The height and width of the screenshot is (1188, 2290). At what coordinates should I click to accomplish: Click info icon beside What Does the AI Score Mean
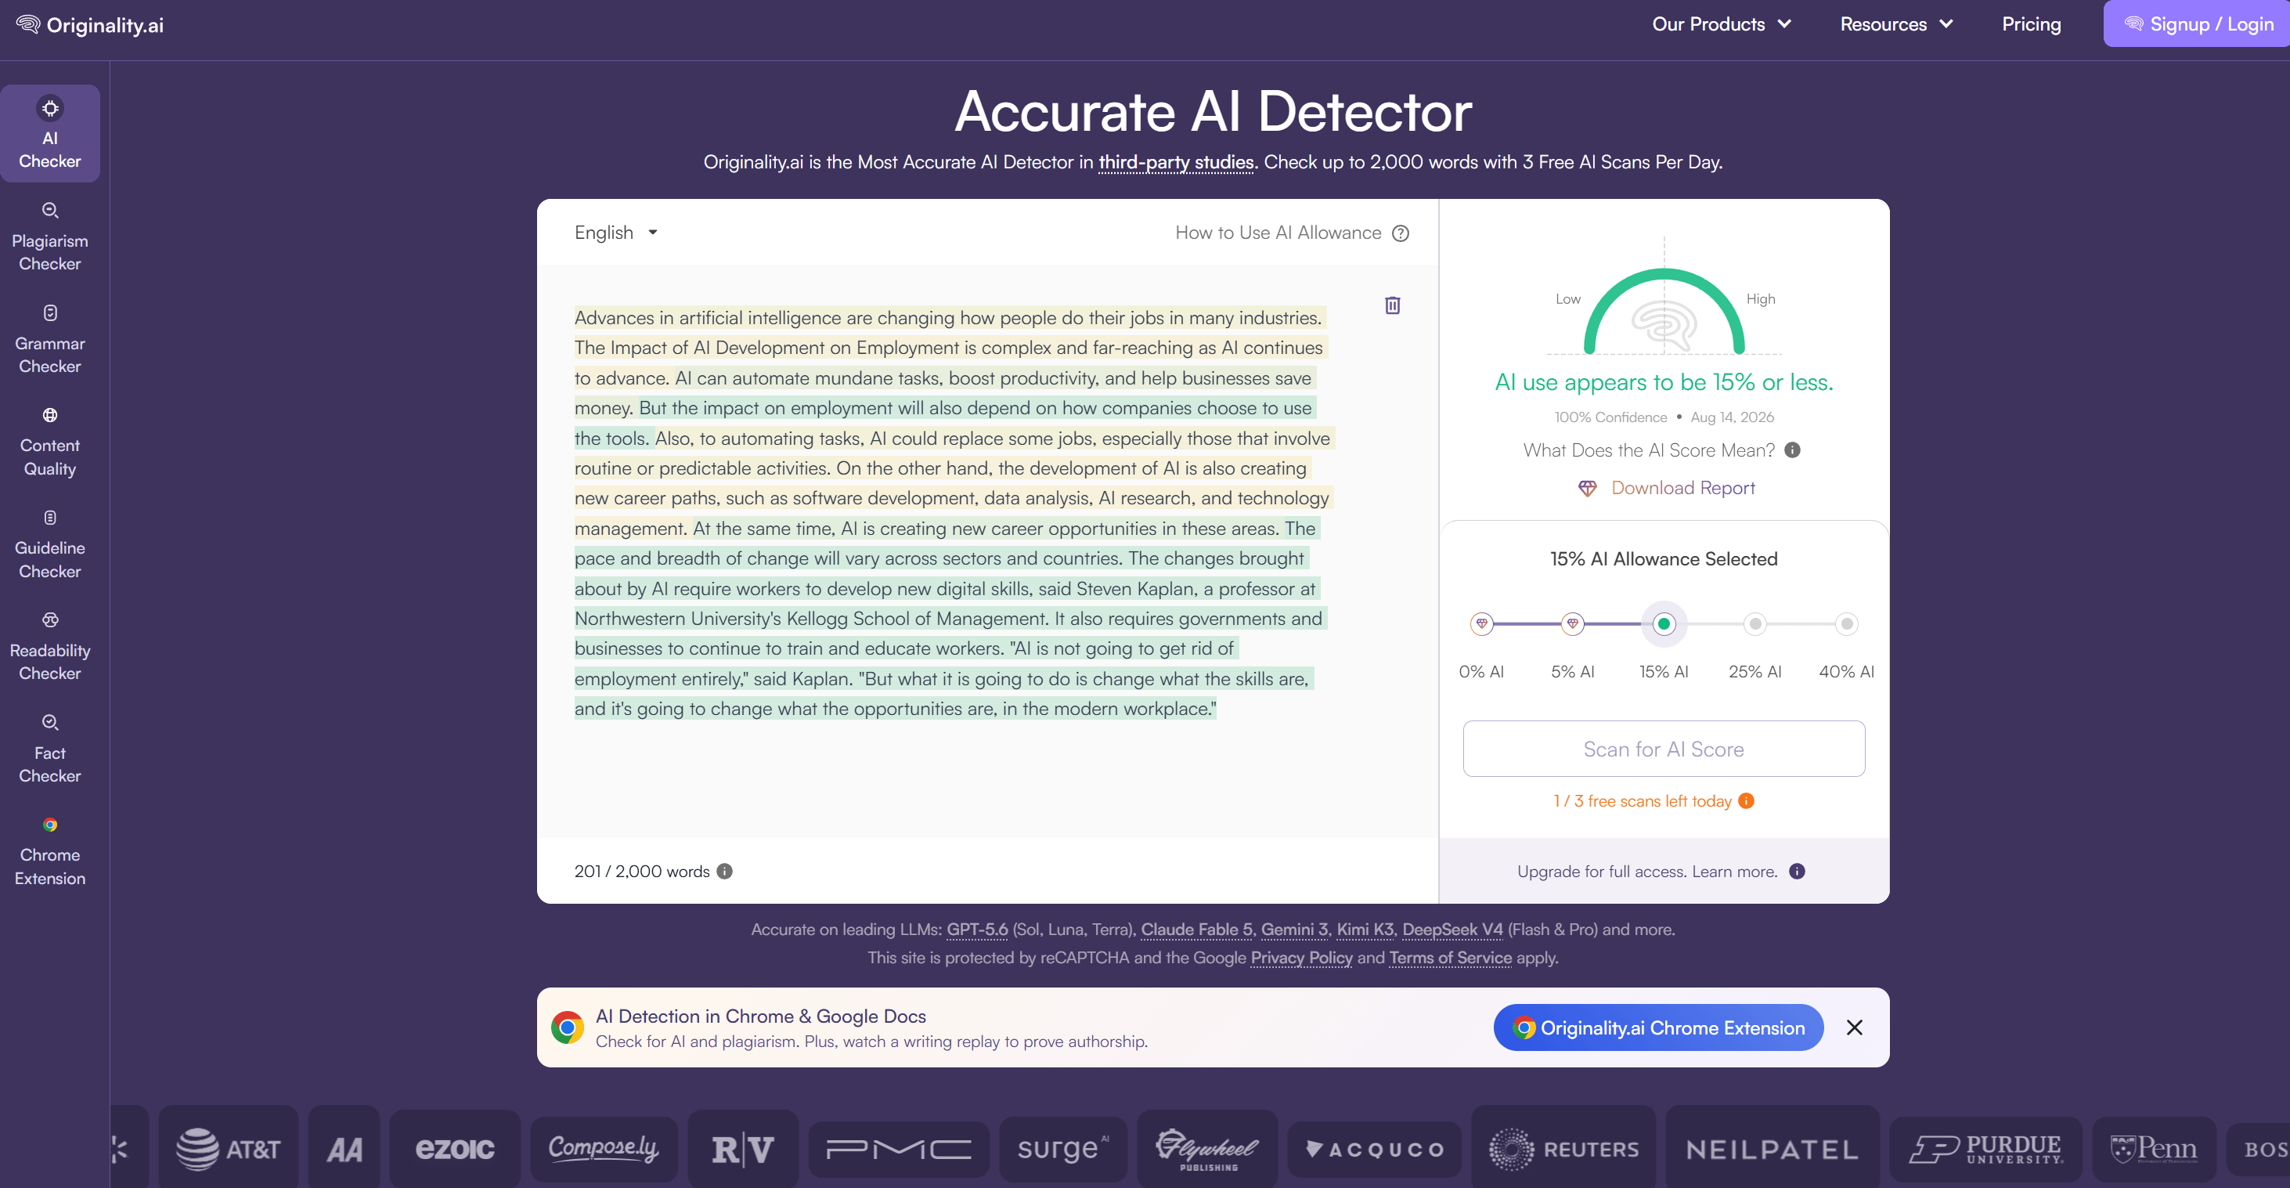tap(1792, 450)
